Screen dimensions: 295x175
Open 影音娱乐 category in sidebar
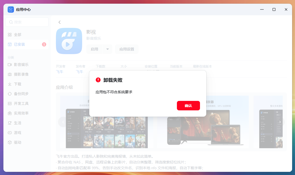[x=27, y=65]
